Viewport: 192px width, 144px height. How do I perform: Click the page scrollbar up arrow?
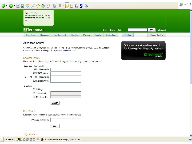tap(191, 10)
